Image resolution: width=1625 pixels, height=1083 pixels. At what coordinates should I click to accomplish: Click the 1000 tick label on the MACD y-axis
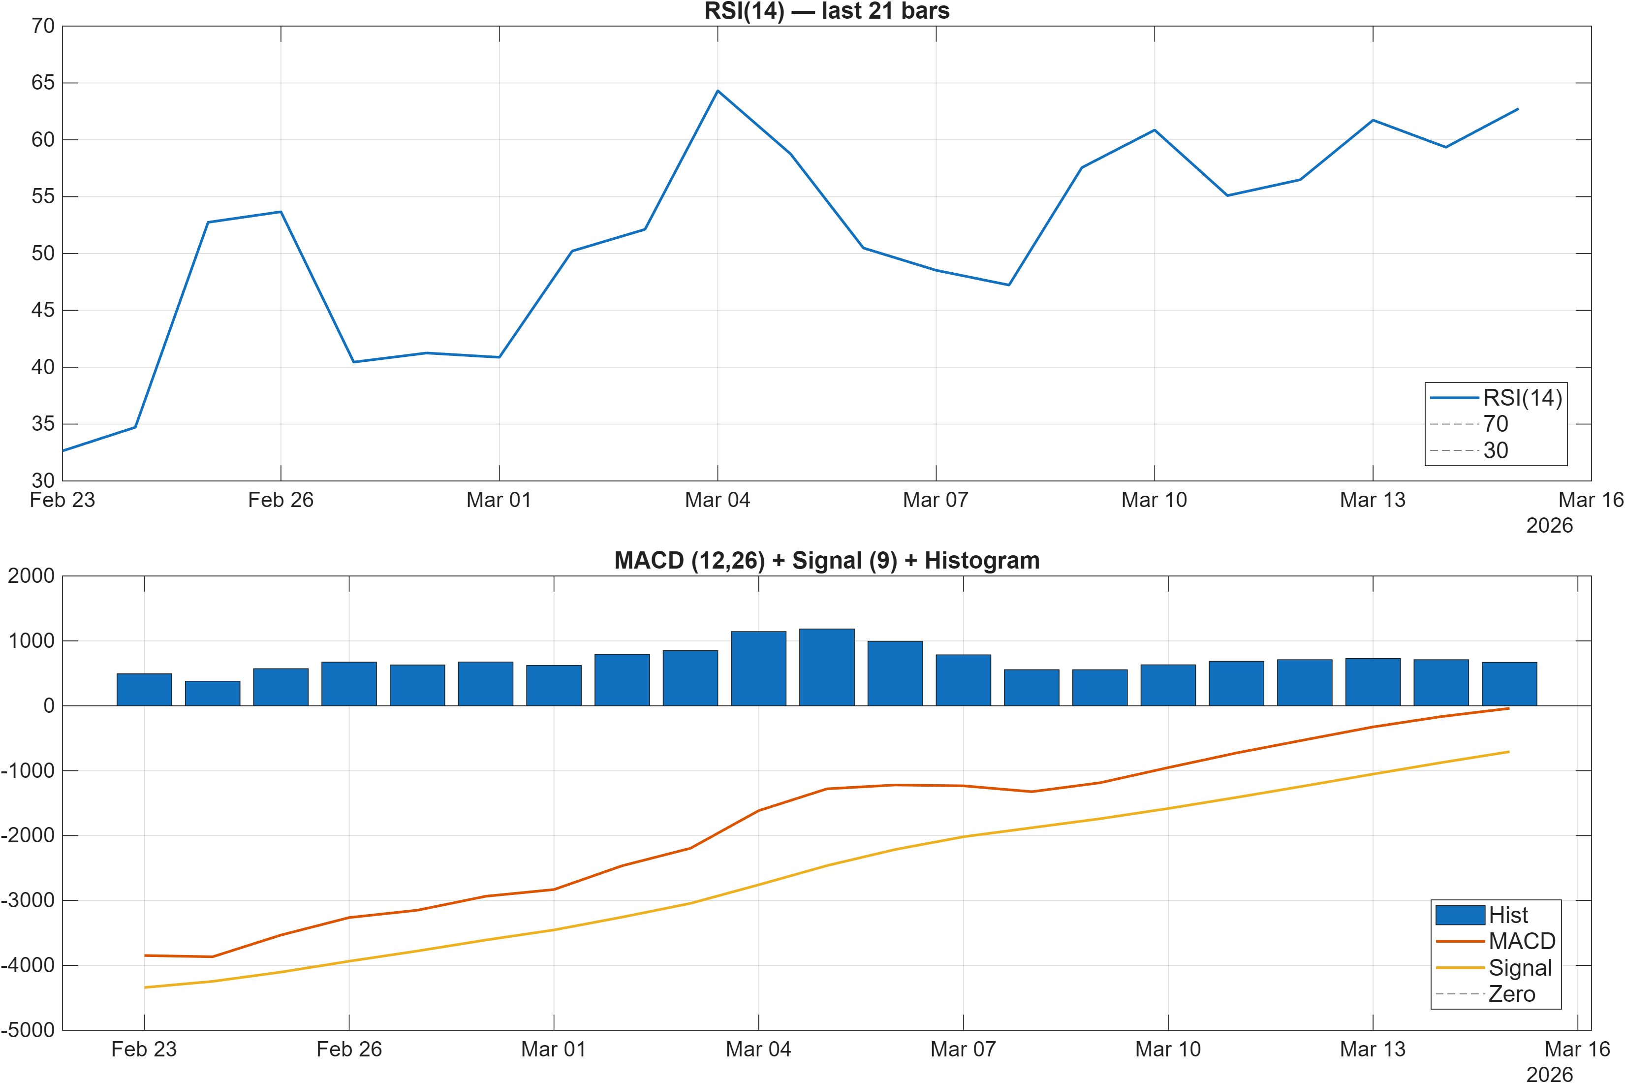pyautogui.click(x=31, y=641)
